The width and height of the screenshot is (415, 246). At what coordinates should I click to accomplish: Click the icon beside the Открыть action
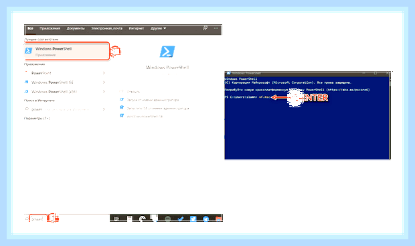tap(122, 91)
